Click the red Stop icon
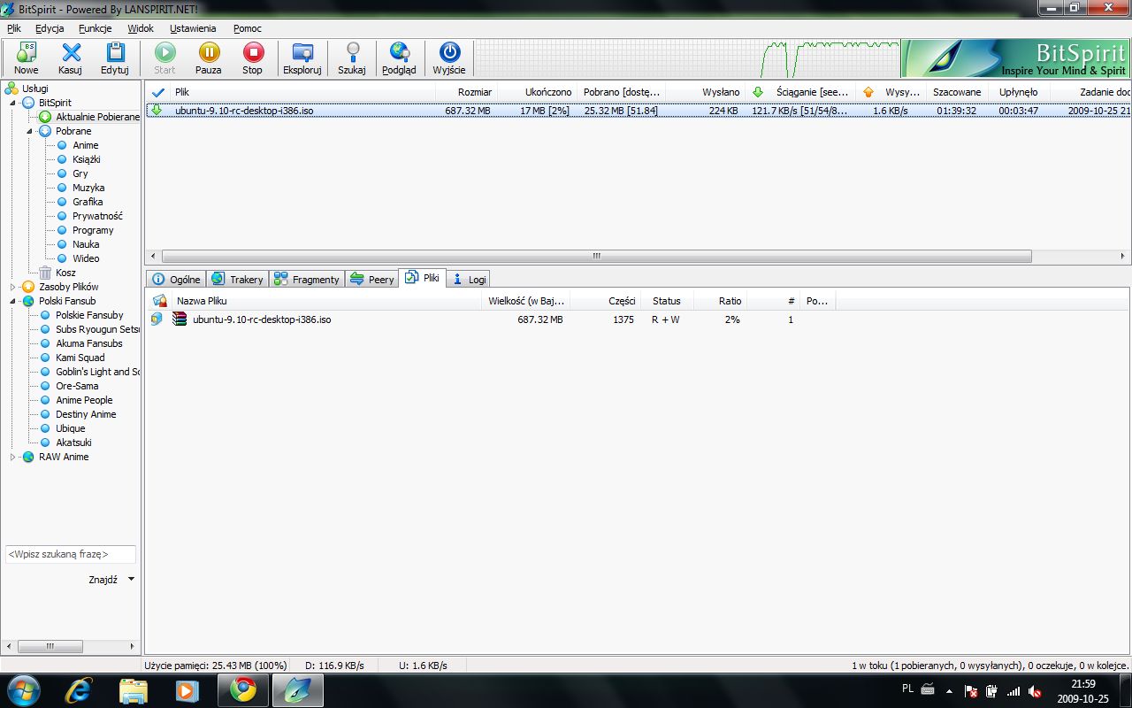Image resolution: width=1132 pixels, height=708 pixels. [253, 52]
